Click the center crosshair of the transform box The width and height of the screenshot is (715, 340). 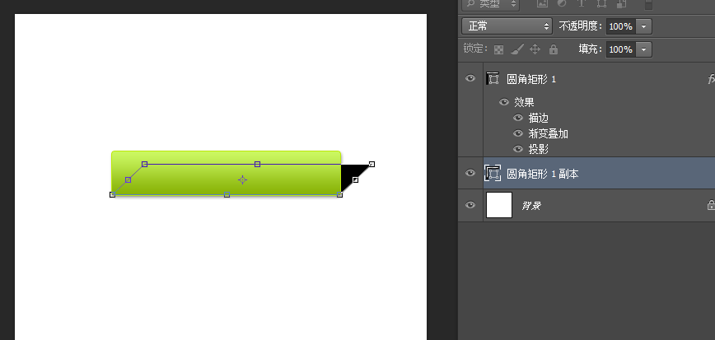(x=242, y=179)
